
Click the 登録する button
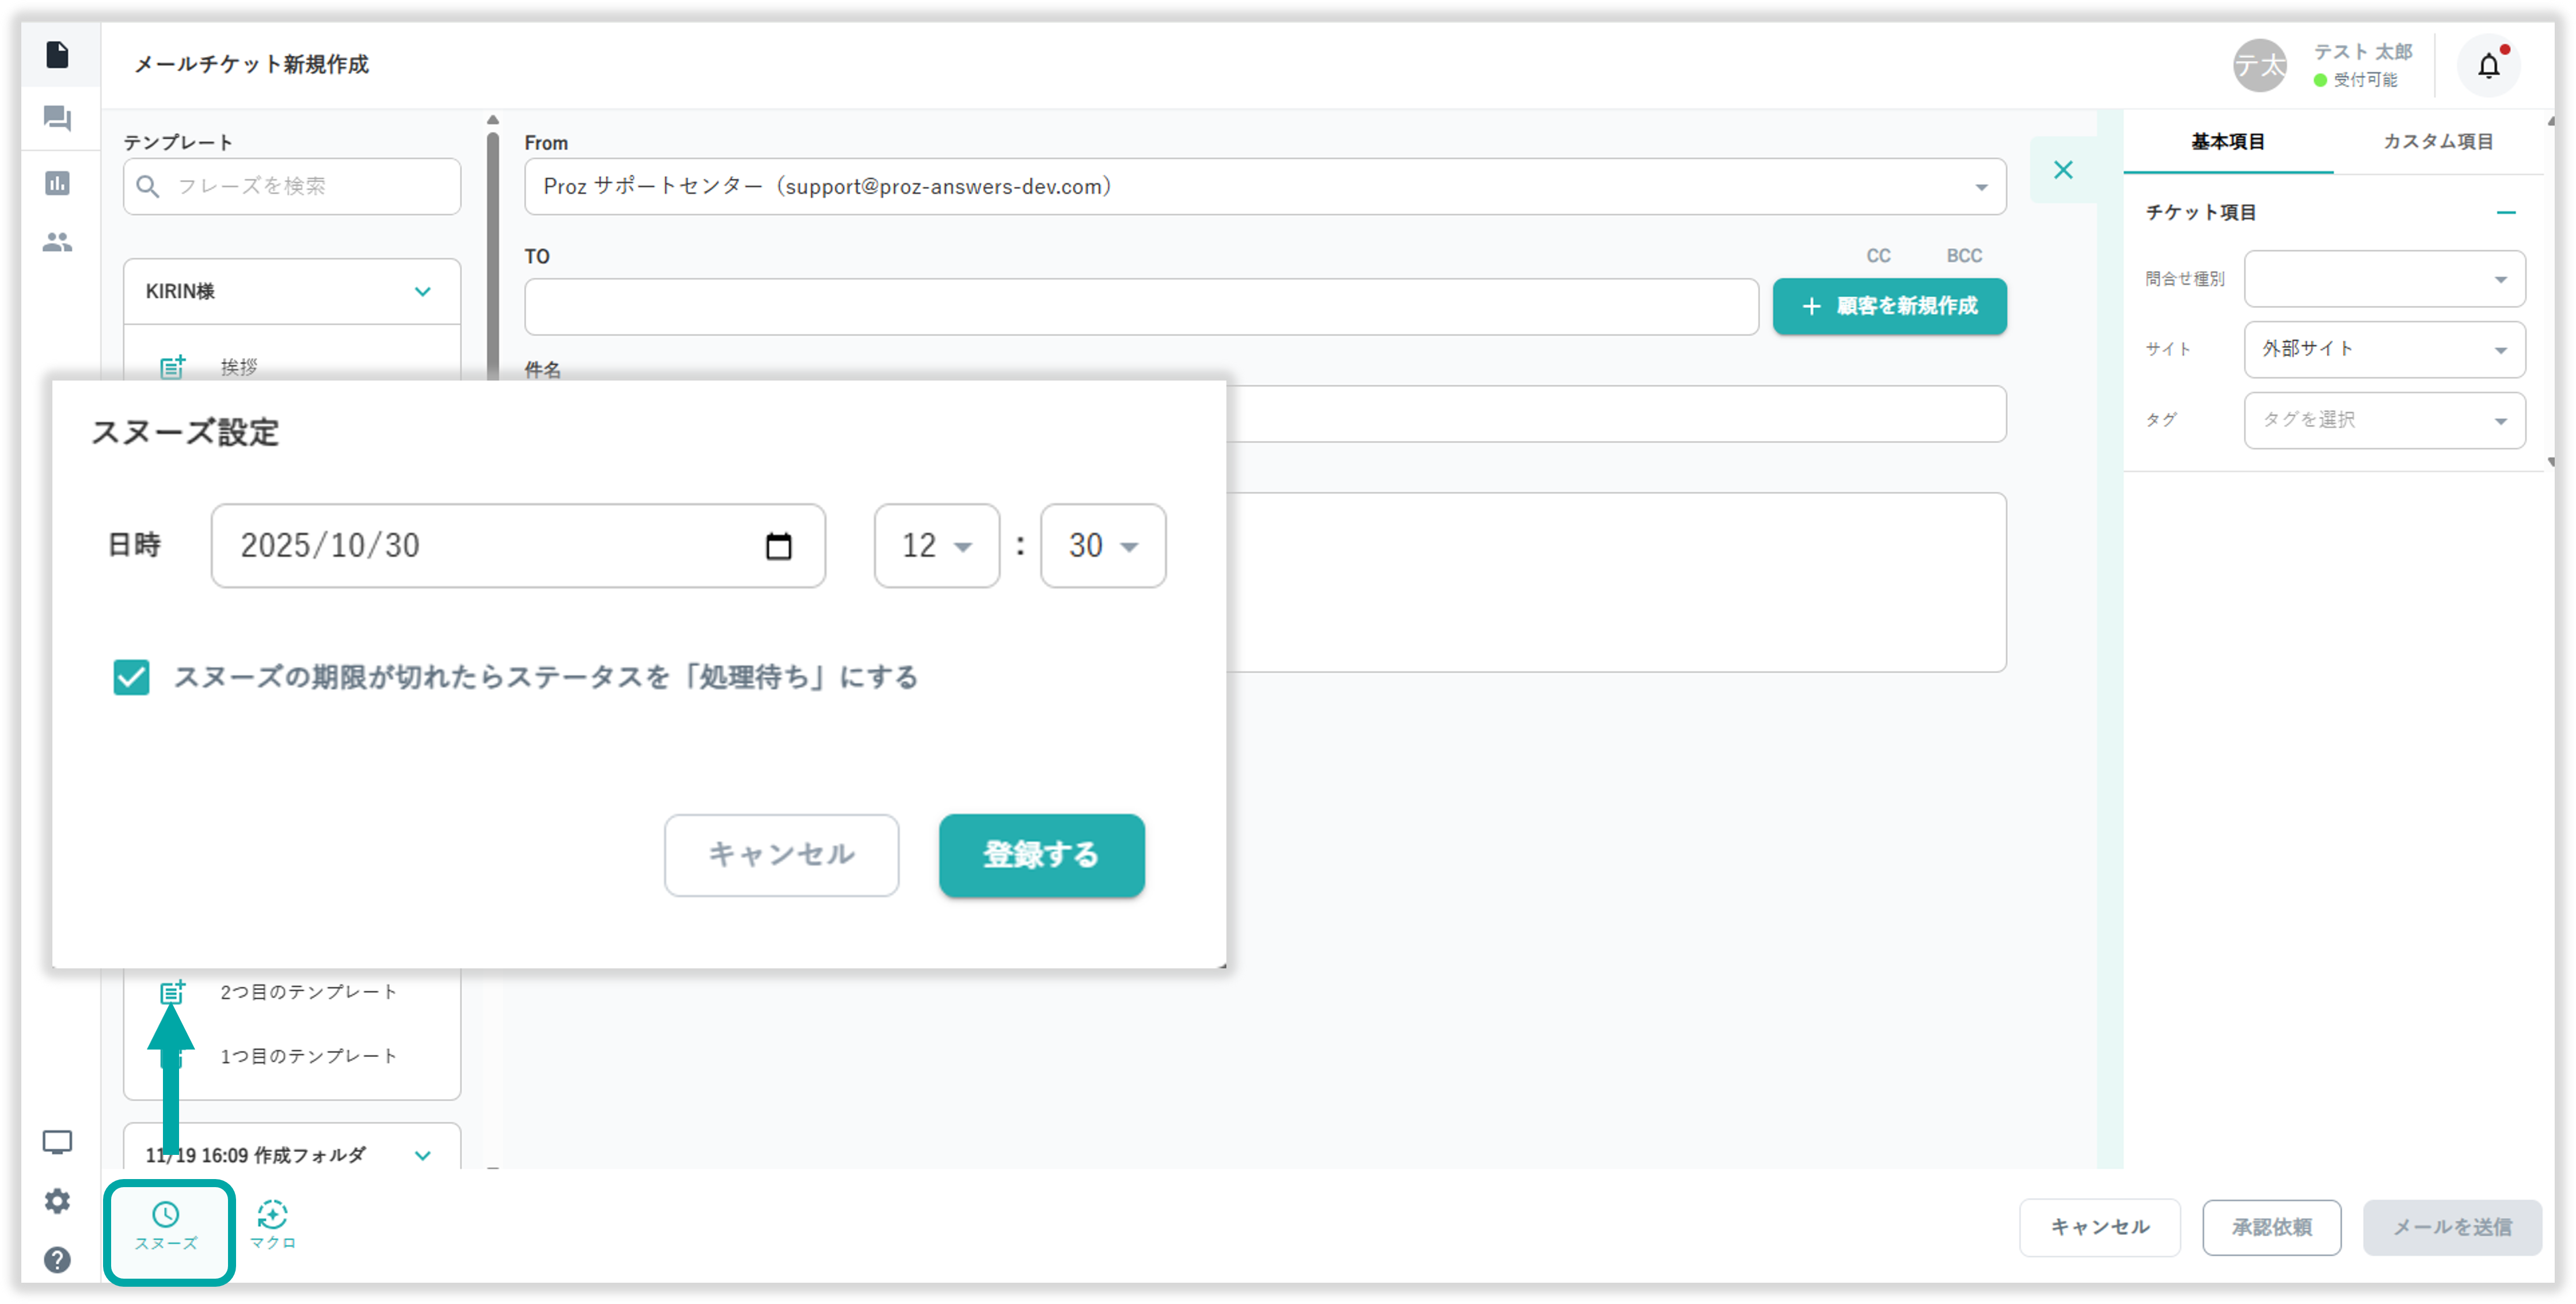[x=1041, y=855]
